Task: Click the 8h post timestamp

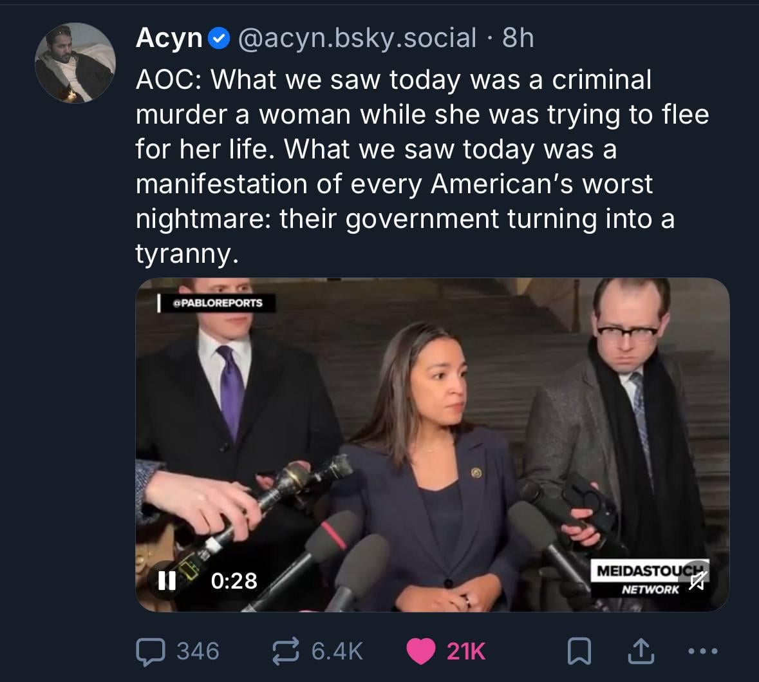Action: point(518,38)
